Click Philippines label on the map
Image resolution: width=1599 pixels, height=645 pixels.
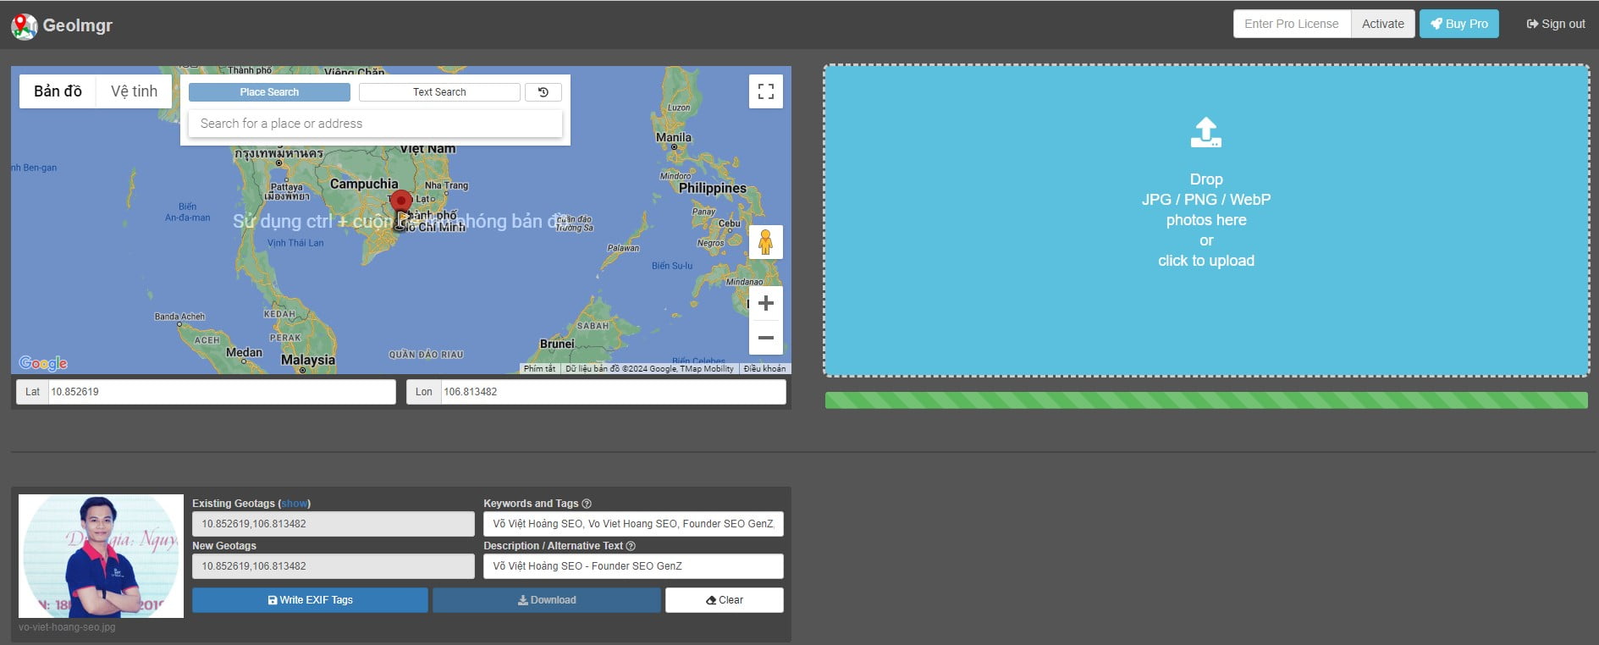tap(713, 188)
